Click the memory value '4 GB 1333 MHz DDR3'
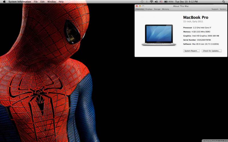The height and width of the screenshot is (142, 228). point(201,32)
